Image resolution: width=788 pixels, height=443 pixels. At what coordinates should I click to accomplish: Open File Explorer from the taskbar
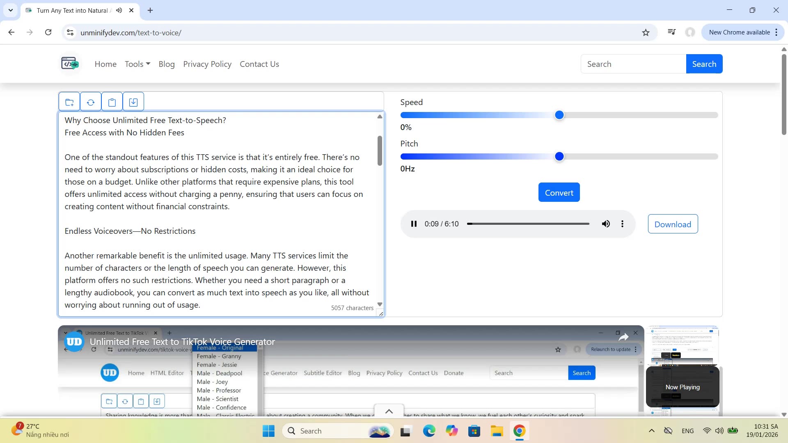click(x=497, y=431)
